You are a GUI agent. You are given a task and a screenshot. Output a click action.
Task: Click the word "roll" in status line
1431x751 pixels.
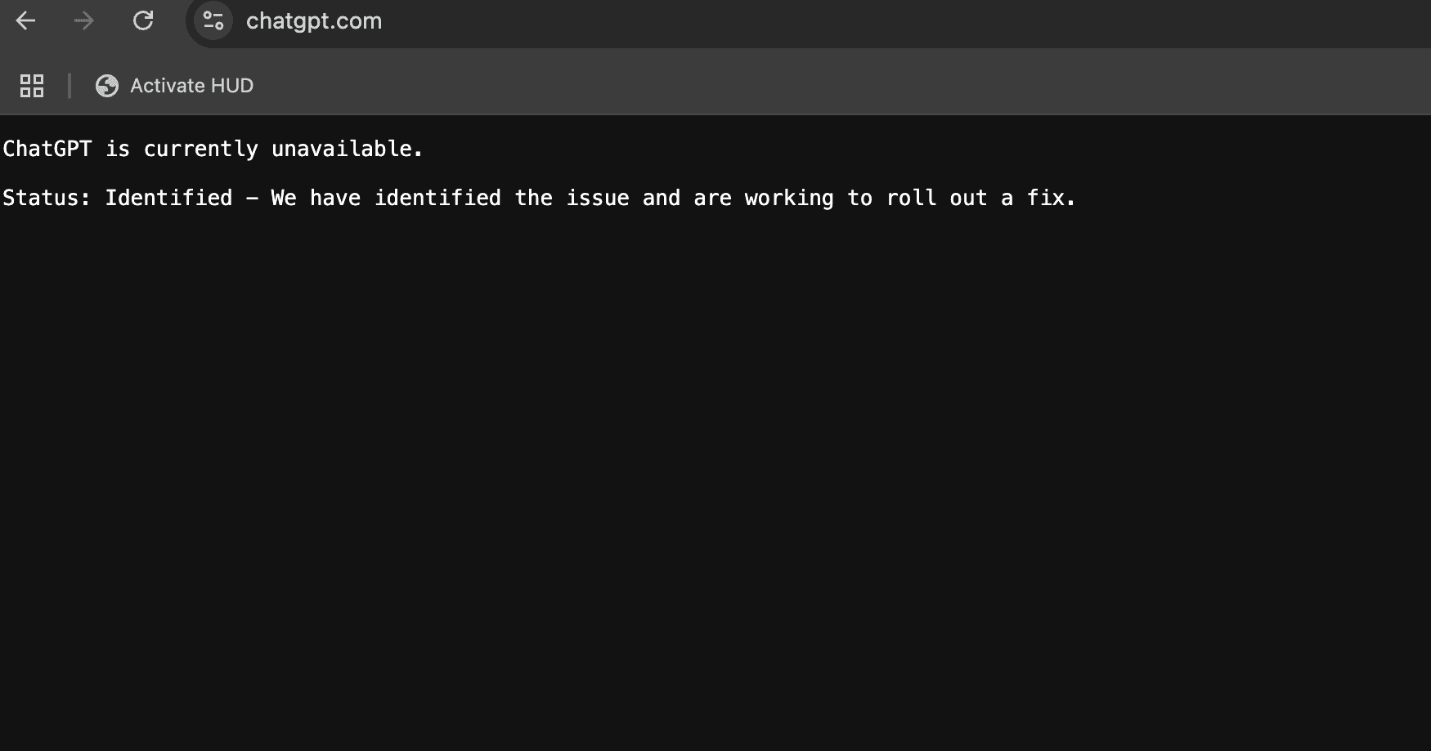[x=911, y=198]
